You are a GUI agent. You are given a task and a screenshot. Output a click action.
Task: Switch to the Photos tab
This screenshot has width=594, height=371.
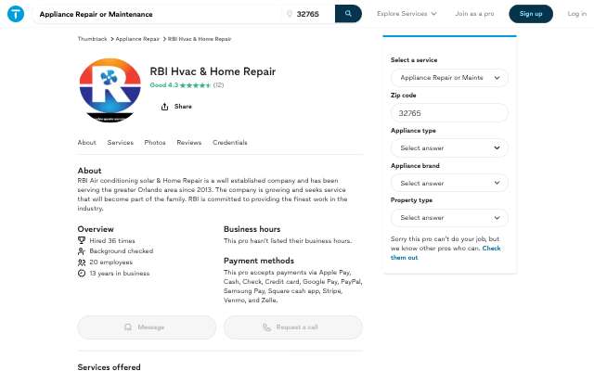(x=155, y=142)
